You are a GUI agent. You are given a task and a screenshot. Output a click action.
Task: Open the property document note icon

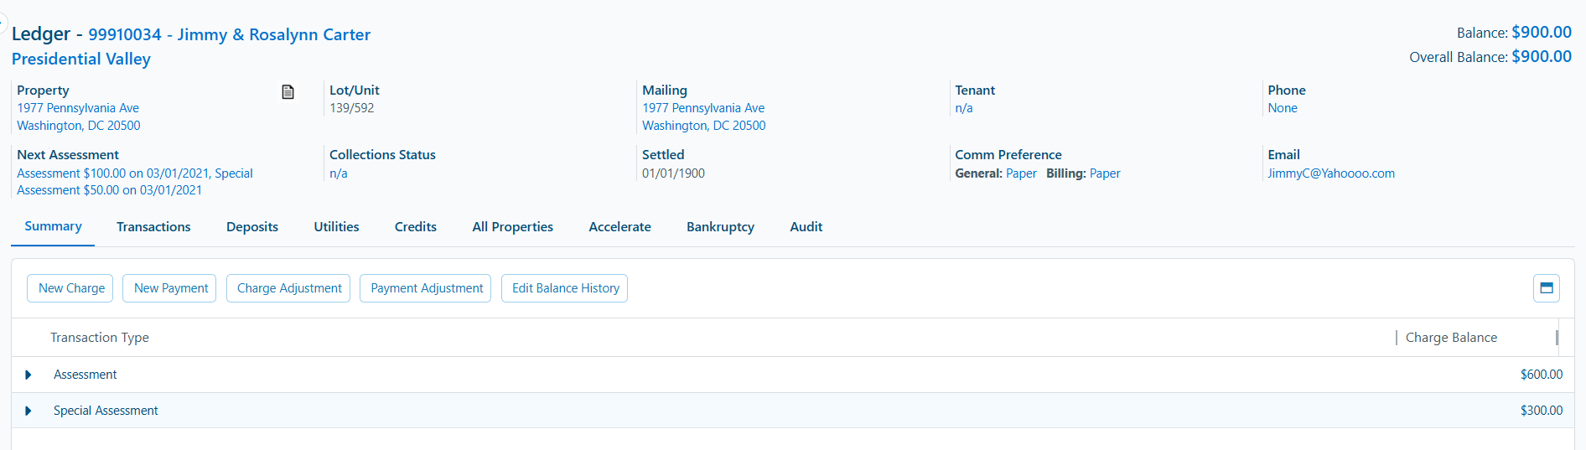288,91
